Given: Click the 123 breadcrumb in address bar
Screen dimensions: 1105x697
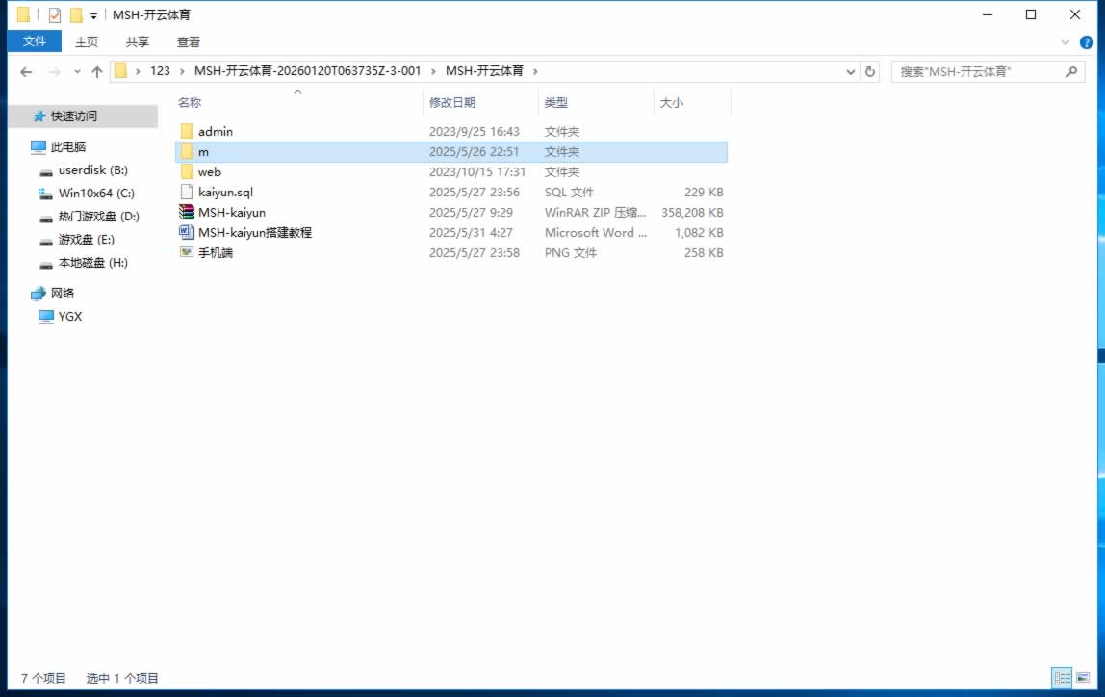Looking at the screenshot, I should (160, 71).
